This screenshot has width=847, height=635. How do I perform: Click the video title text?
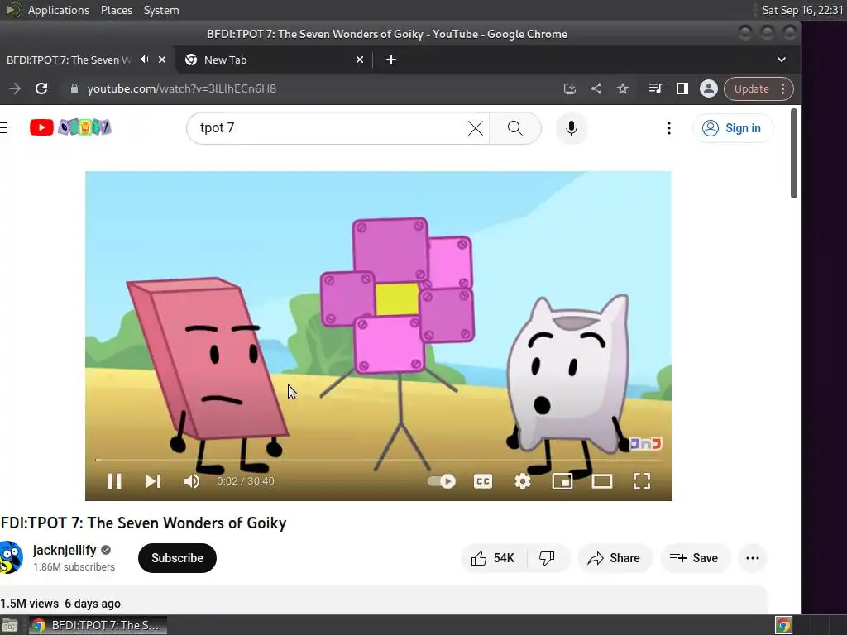[143, 523]
